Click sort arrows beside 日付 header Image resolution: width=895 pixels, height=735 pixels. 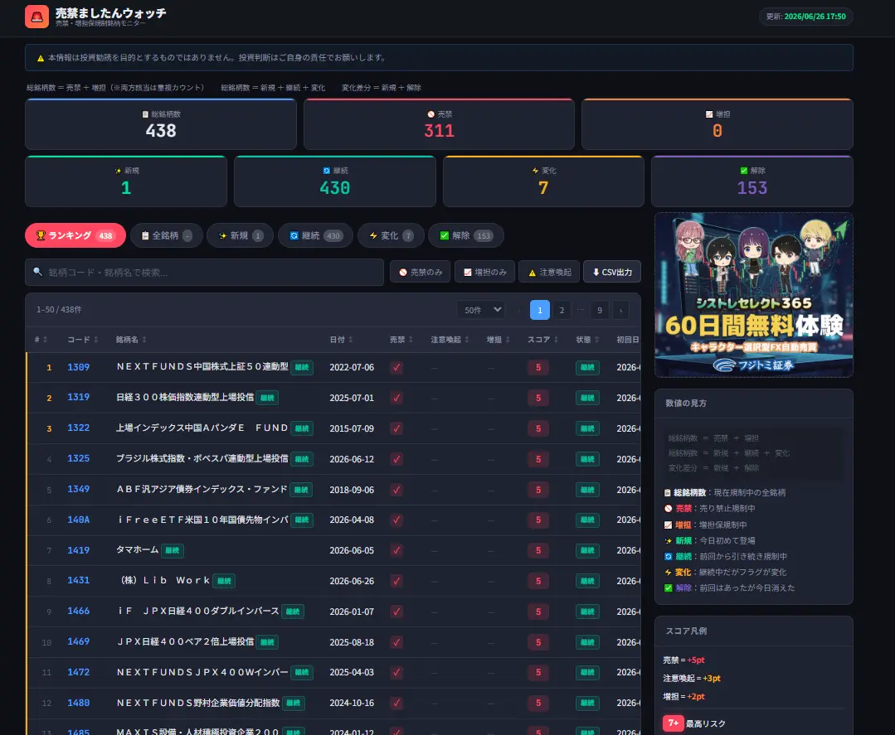351,340
